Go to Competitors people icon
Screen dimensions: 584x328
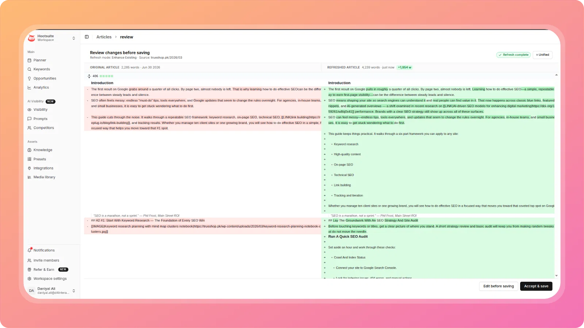29,128
